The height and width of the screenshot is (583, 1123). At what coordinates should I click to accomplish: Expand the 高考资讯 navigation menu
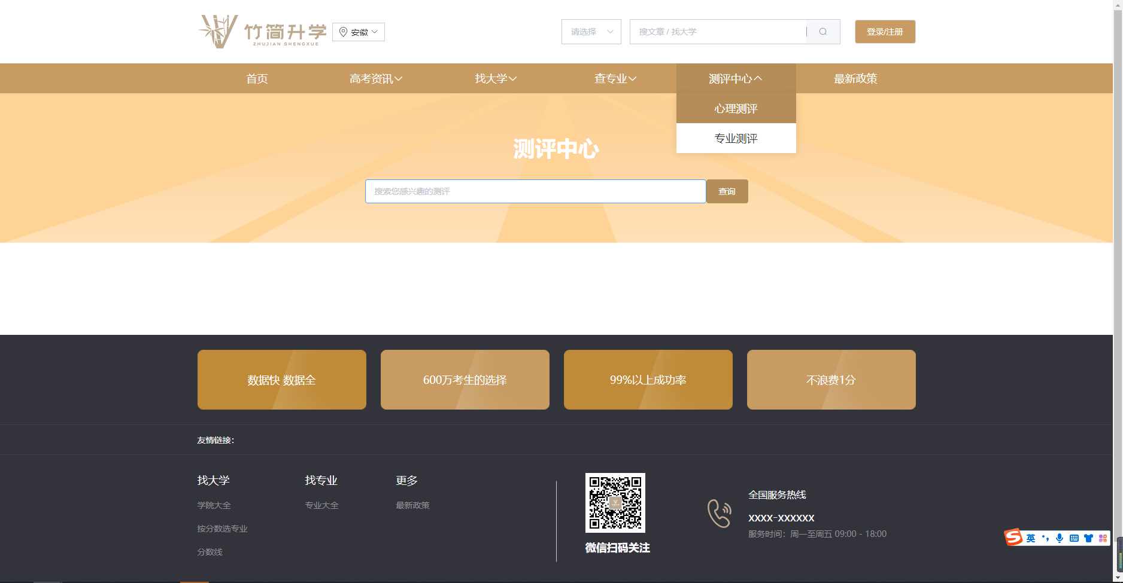[x=376, y=79]
